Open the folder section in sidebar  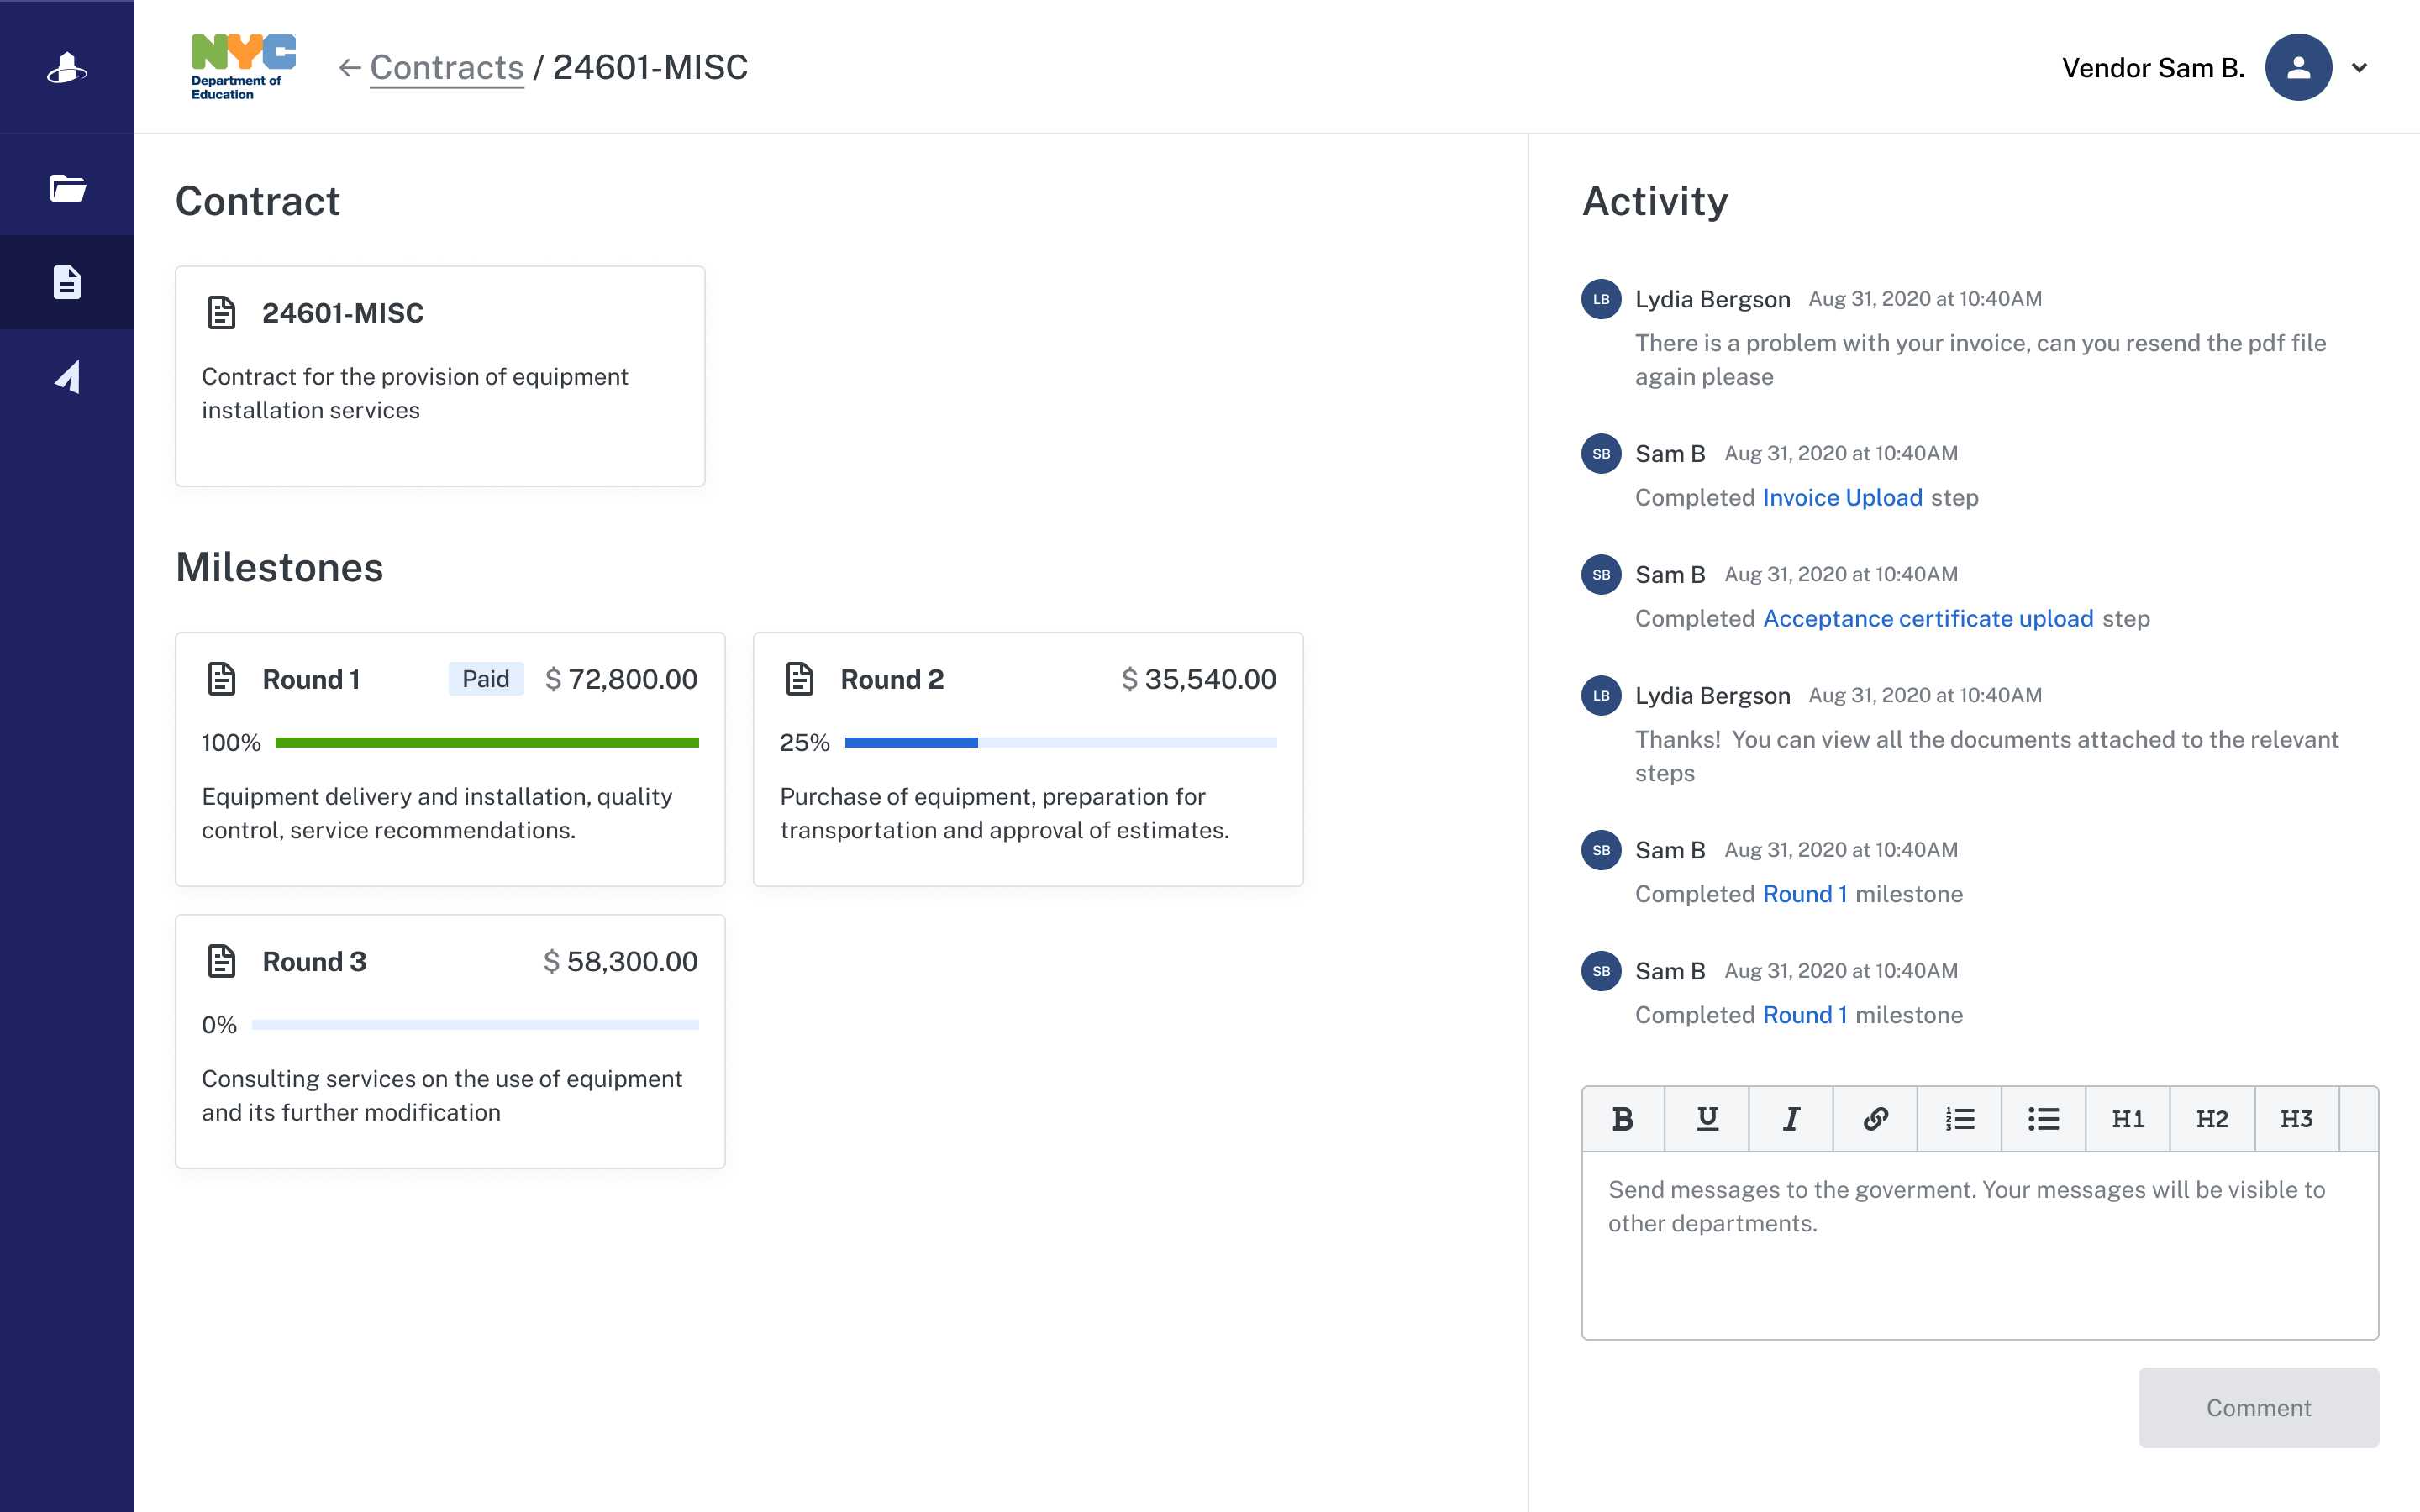tap(67, 188)
